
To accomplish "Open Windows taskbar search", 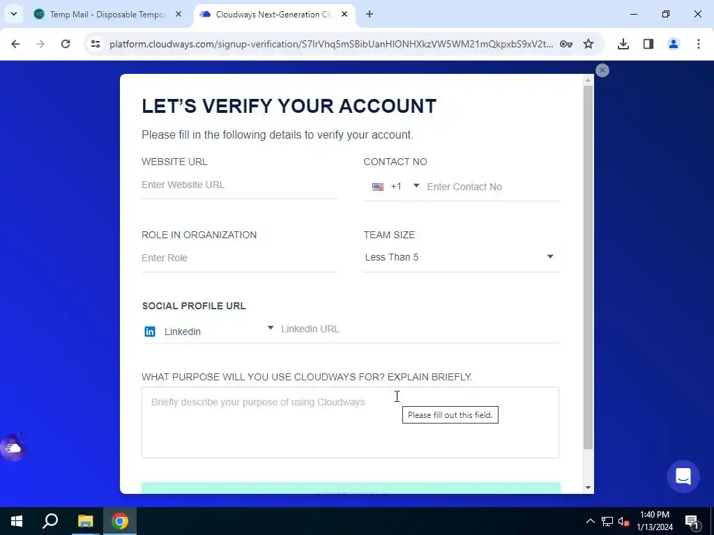I will click(50, 521).
